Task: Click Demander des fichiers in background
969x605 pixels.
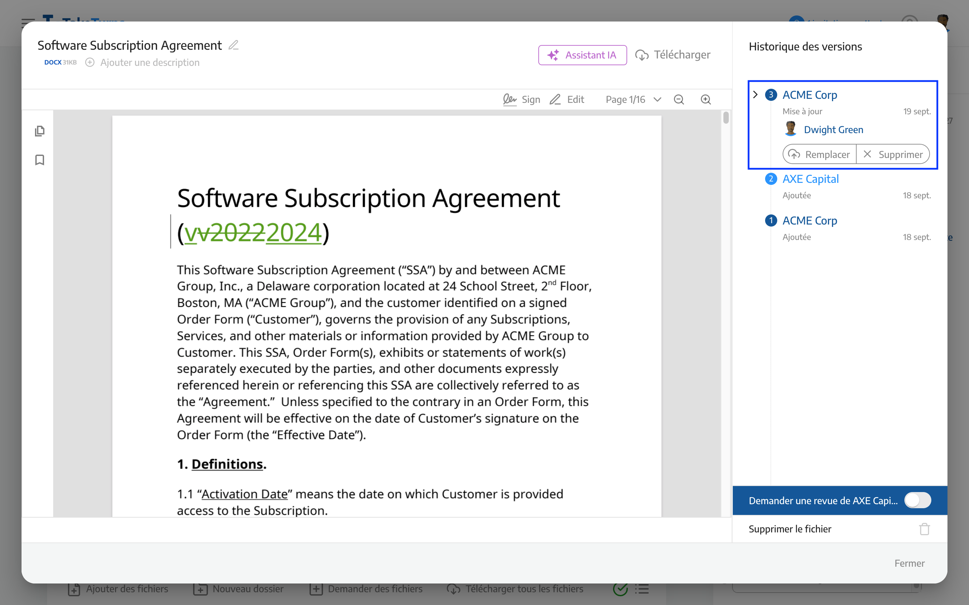Action: click(x=366, y=589)
